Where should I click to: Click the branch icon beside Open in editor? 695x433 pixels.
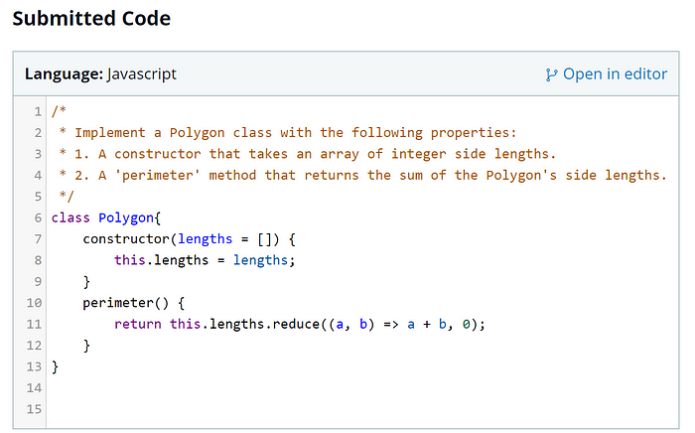click(551, 74)
